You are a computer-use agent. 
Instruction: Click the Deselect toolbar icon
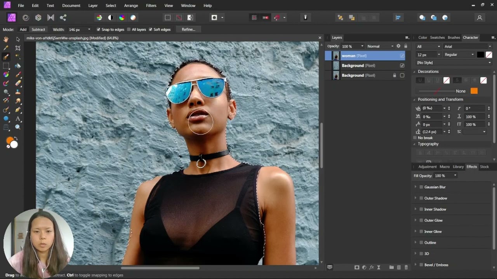(179, 17)
